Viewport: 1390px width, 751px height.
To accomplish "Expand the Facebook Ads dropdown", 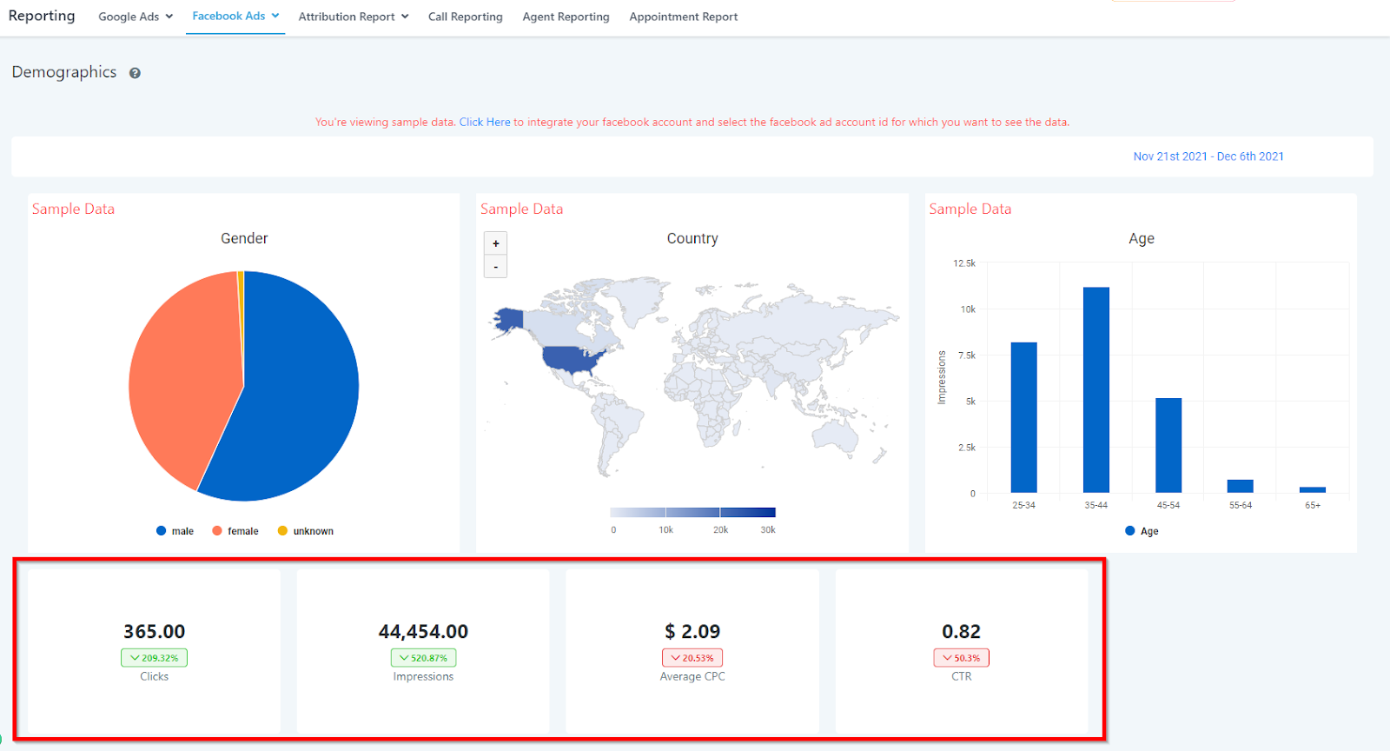I will [x=235, y=16].
